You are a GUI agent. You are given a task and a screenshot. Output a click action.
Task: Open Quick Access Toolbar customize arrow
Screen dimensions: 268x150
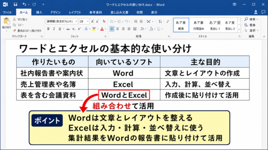point(43,5)
